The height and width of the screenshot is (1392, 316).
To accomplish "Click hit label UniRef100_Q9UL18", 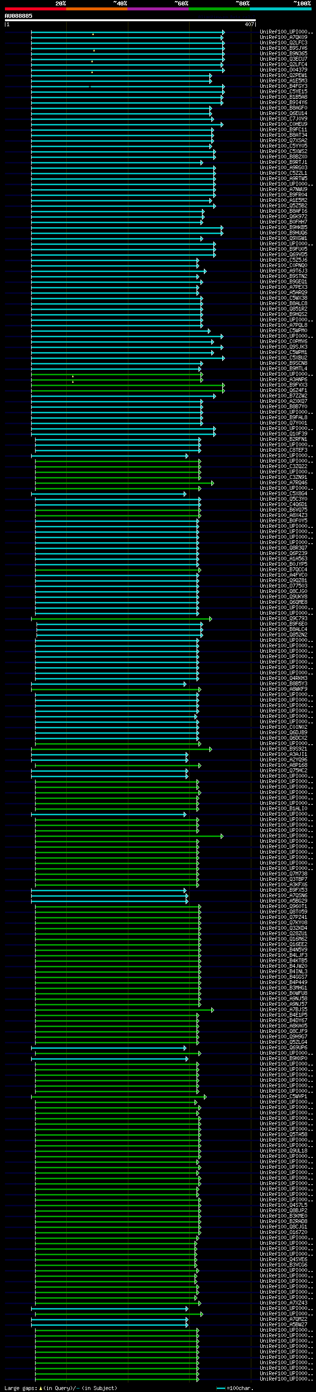I will 283,1151.
